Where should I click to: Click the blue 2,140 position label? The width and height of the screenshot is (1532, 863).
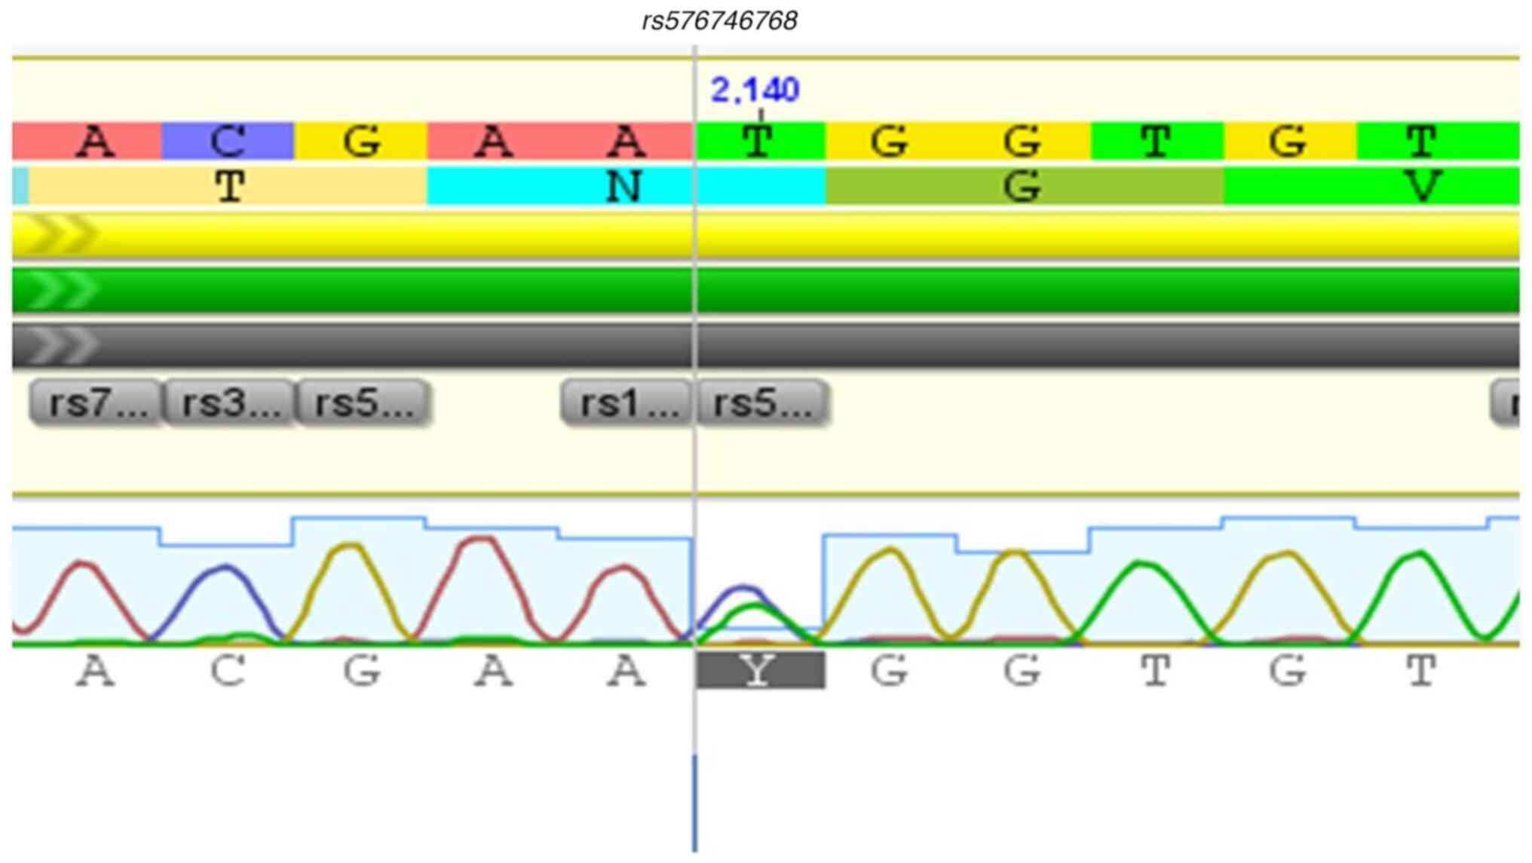pyautogui.click(x=755, y=90)
